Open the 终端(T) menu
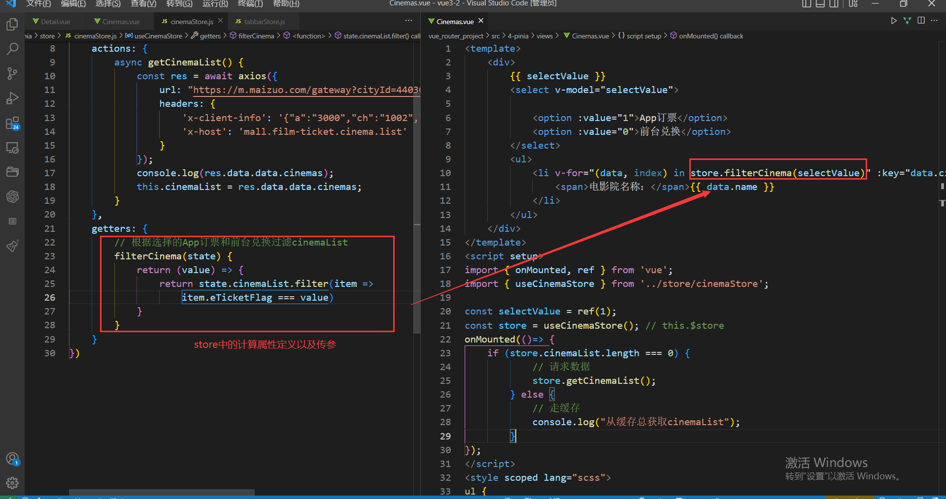Viewport: 946px width, 499px height. pyautogui.click(x=250, y=3)
